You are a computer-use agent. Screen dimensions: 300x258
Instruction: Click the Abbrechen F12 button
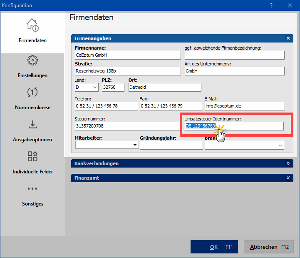269,247
